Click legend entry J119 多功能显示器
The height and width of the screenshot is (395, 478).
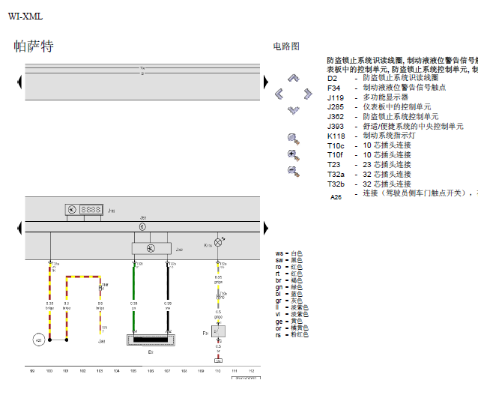pos(368,97)
